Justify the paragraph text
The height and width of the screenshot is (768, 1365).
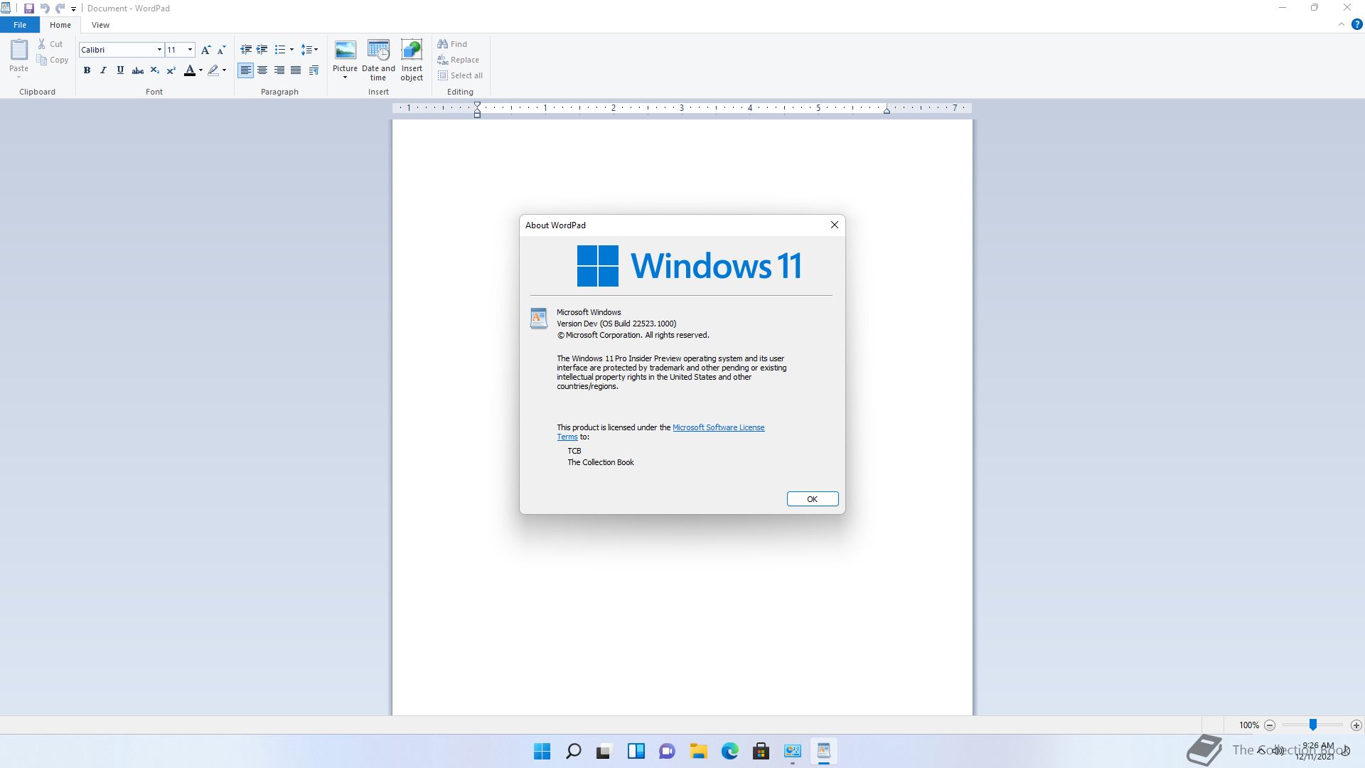point(296,70)
